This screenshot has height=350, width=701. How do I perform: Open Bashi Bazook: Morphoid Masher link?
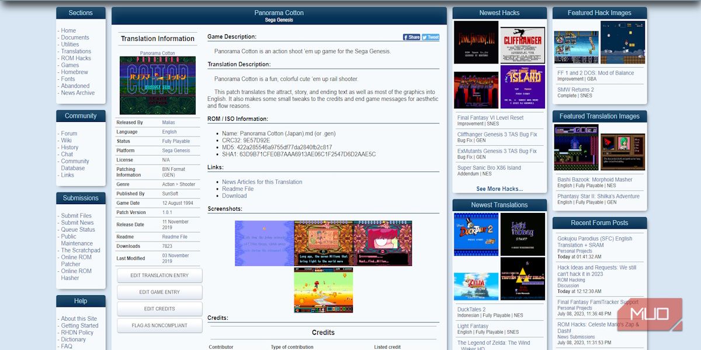click(595, 180)
